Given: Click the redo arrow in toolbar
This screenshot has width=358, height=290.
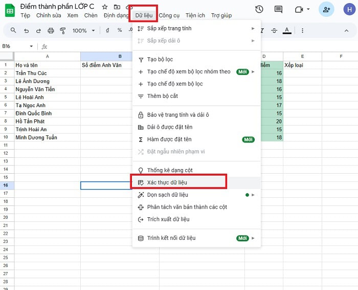Looking at the screenshot, I should tap(38, 31).
